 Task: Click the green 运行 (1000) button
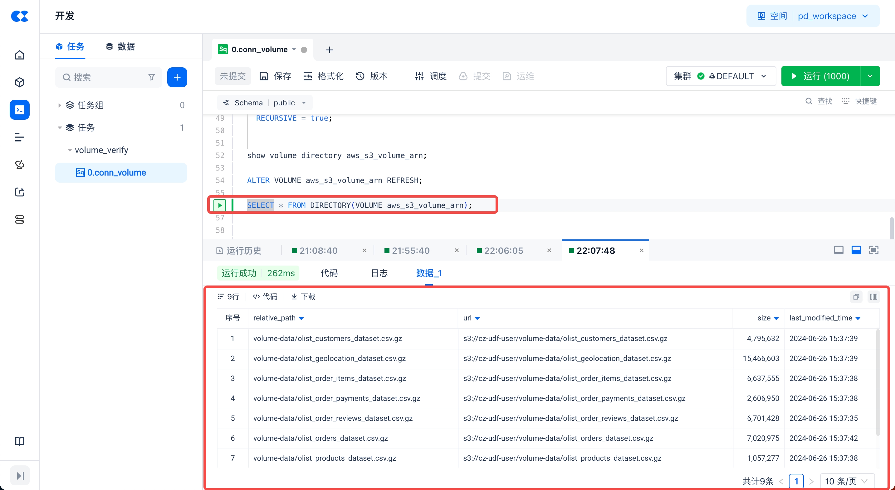point(820,76)
